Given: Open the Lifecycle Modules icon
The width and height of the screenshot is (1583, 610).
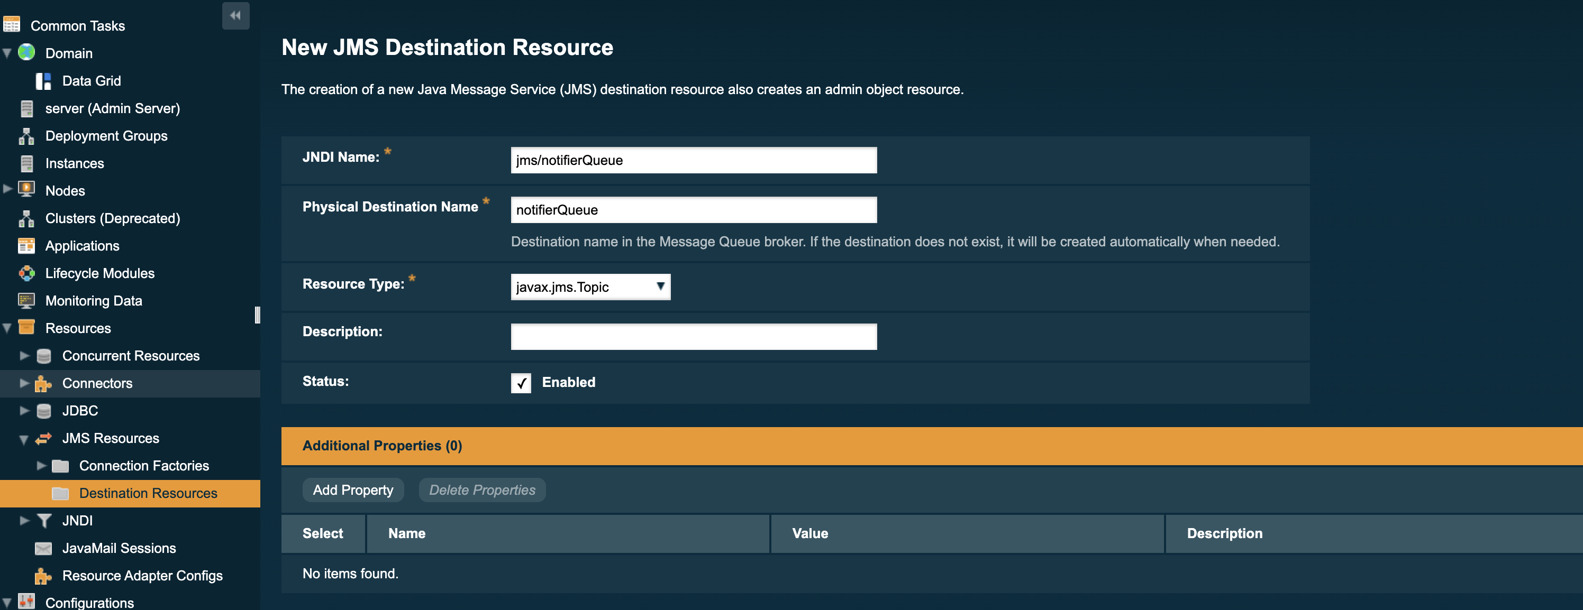Looking at the screenshot, I should [26, 273].
